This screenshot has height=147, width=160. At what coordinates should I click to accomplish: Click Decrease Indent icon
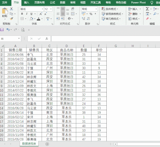(58, 19)
